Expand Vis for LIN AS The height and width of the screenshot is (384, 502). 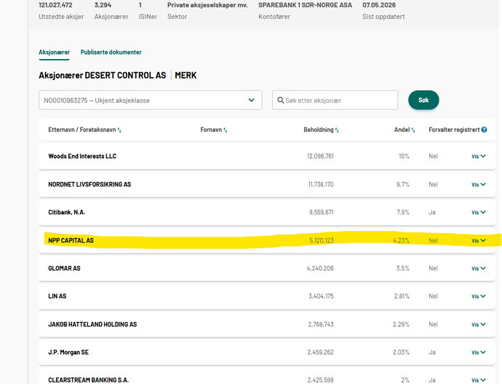479,297
